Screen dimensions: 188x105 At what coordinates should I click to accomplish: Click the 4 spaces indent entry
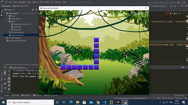pyautogui.click(x=171, y=98)
